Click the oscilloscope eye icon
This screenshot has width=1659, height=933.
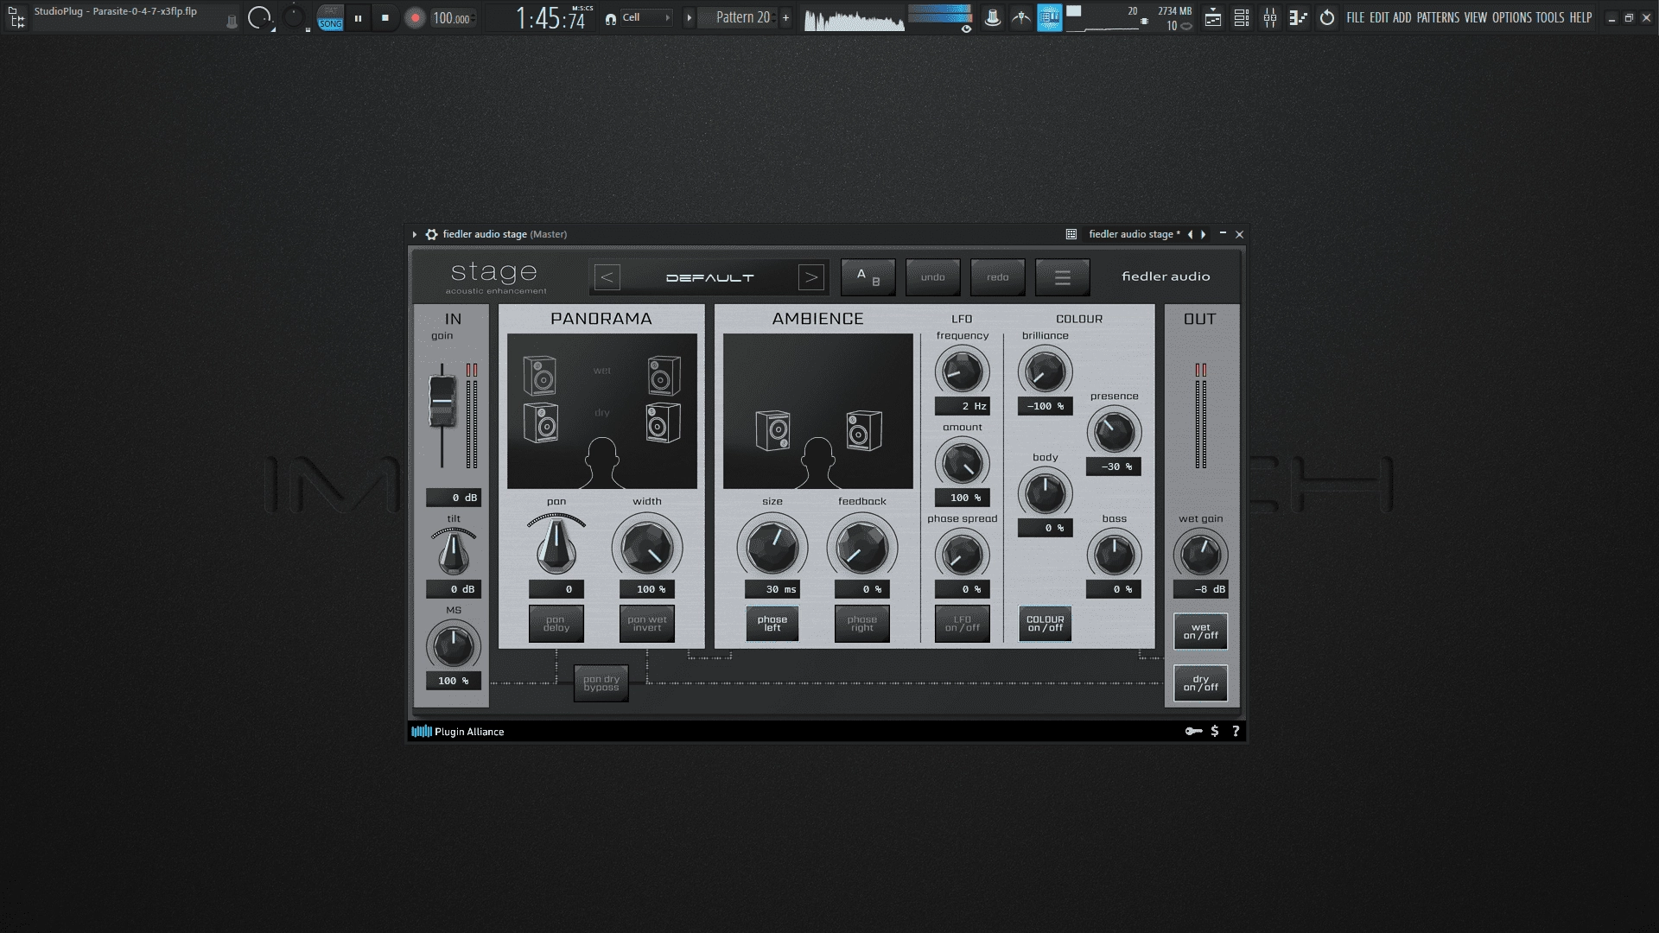pos(966,29)
